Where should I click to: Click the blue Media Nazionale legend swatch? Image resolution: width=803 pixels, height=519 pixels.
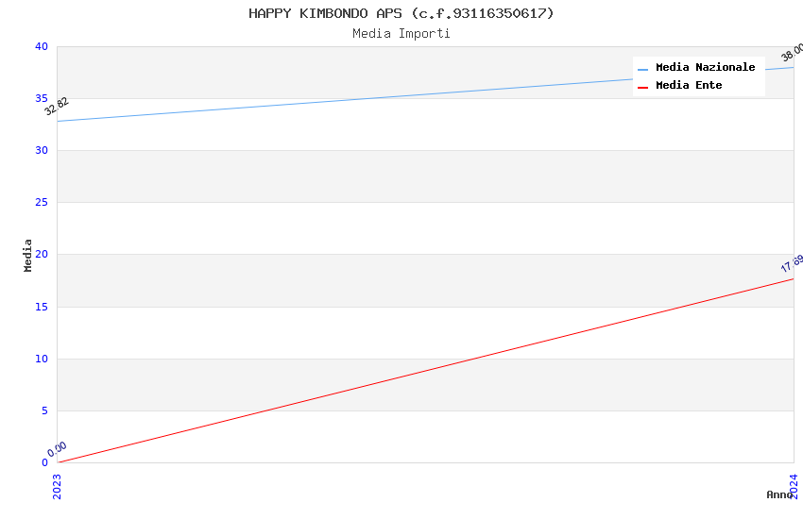pos(642,69)
